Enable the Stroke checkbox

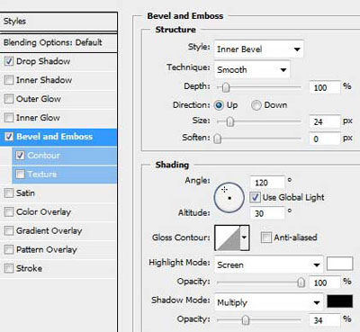pos(9,268)
